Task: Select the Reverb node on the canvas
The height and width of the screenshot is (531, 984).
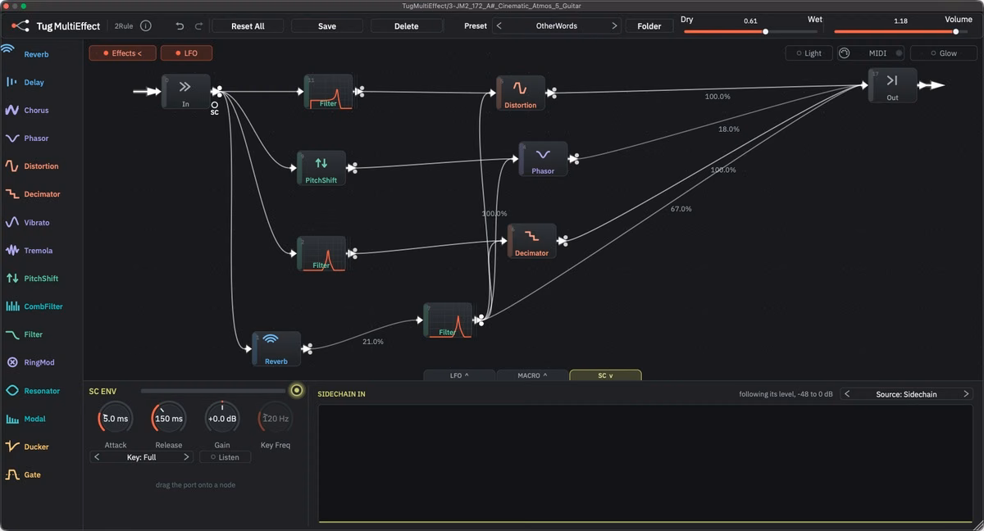Action: (276, 349)
